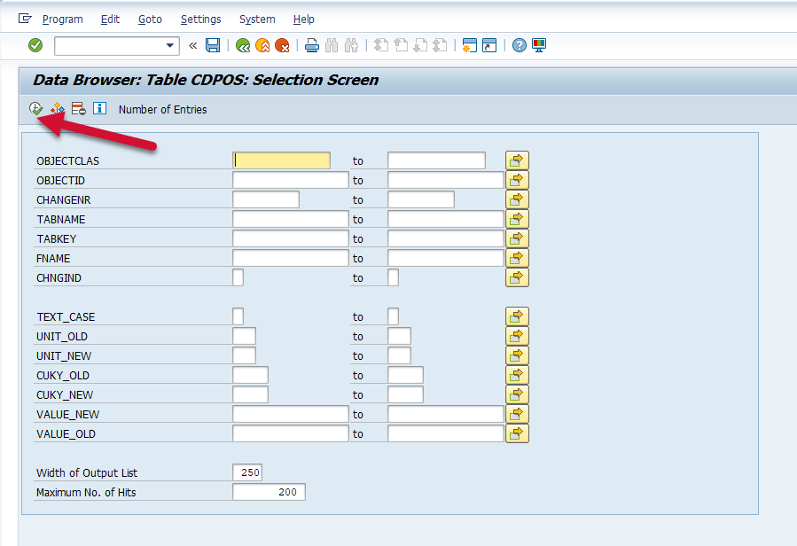
Task: Click the CHNGIND single-character field
Action: 238,277
